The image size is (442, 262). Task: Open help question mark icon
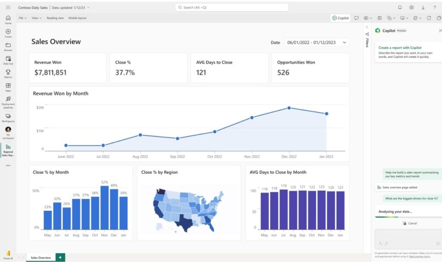[434, 7]
